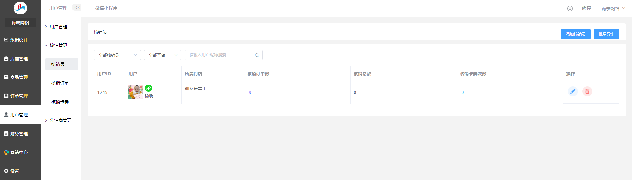Click the 核销订单数 value 0 link

point(250,92)
